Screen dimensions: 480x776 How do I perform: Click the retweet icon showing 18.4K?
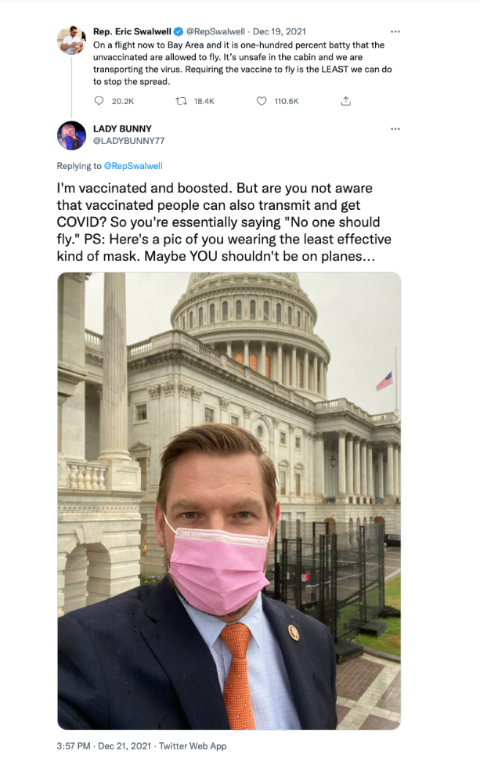(x=181, y=101)
